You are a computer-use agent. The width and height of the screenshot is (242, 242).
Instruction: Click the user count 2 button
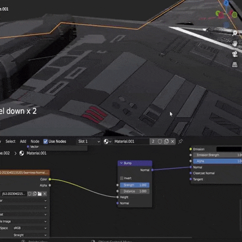coord(153,141)
